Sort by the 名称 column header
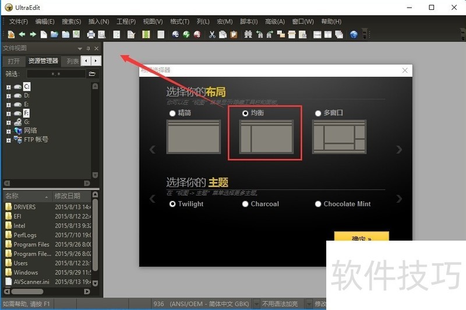The image size is (466, 310). coord(27,196)
